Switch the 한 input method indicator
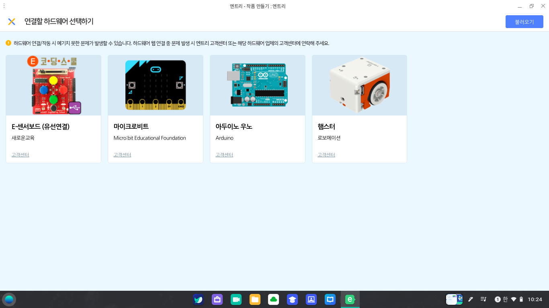 [x=505, y=300]
